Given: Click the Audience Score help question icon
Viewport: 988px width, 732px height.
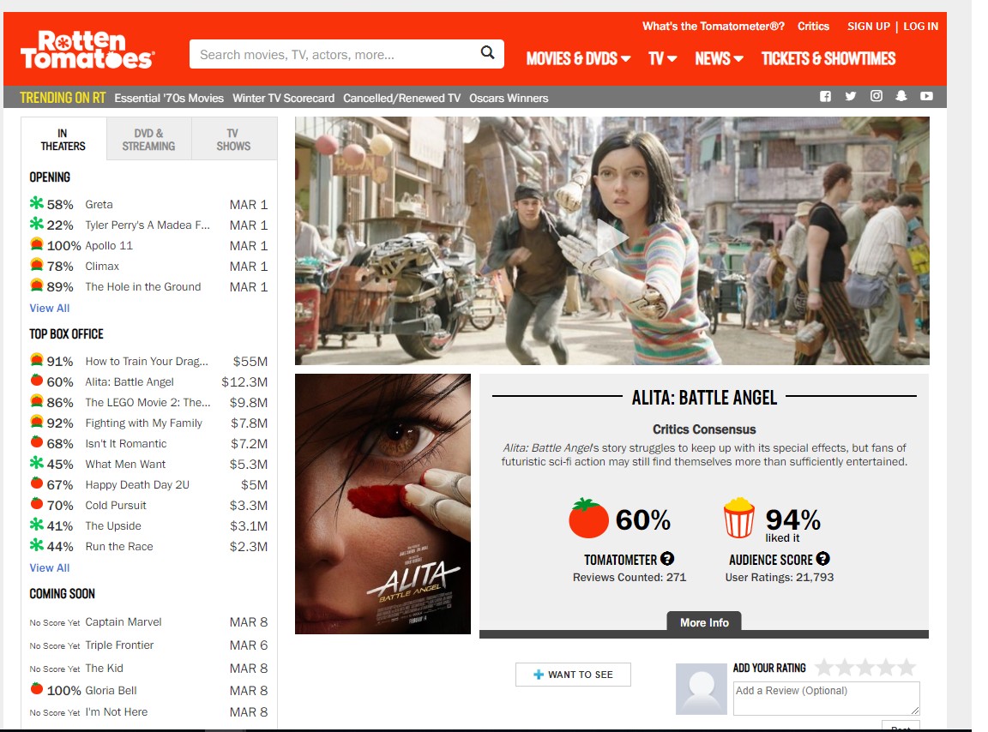Looking at the screenshot, I should [x=823, y=559].
